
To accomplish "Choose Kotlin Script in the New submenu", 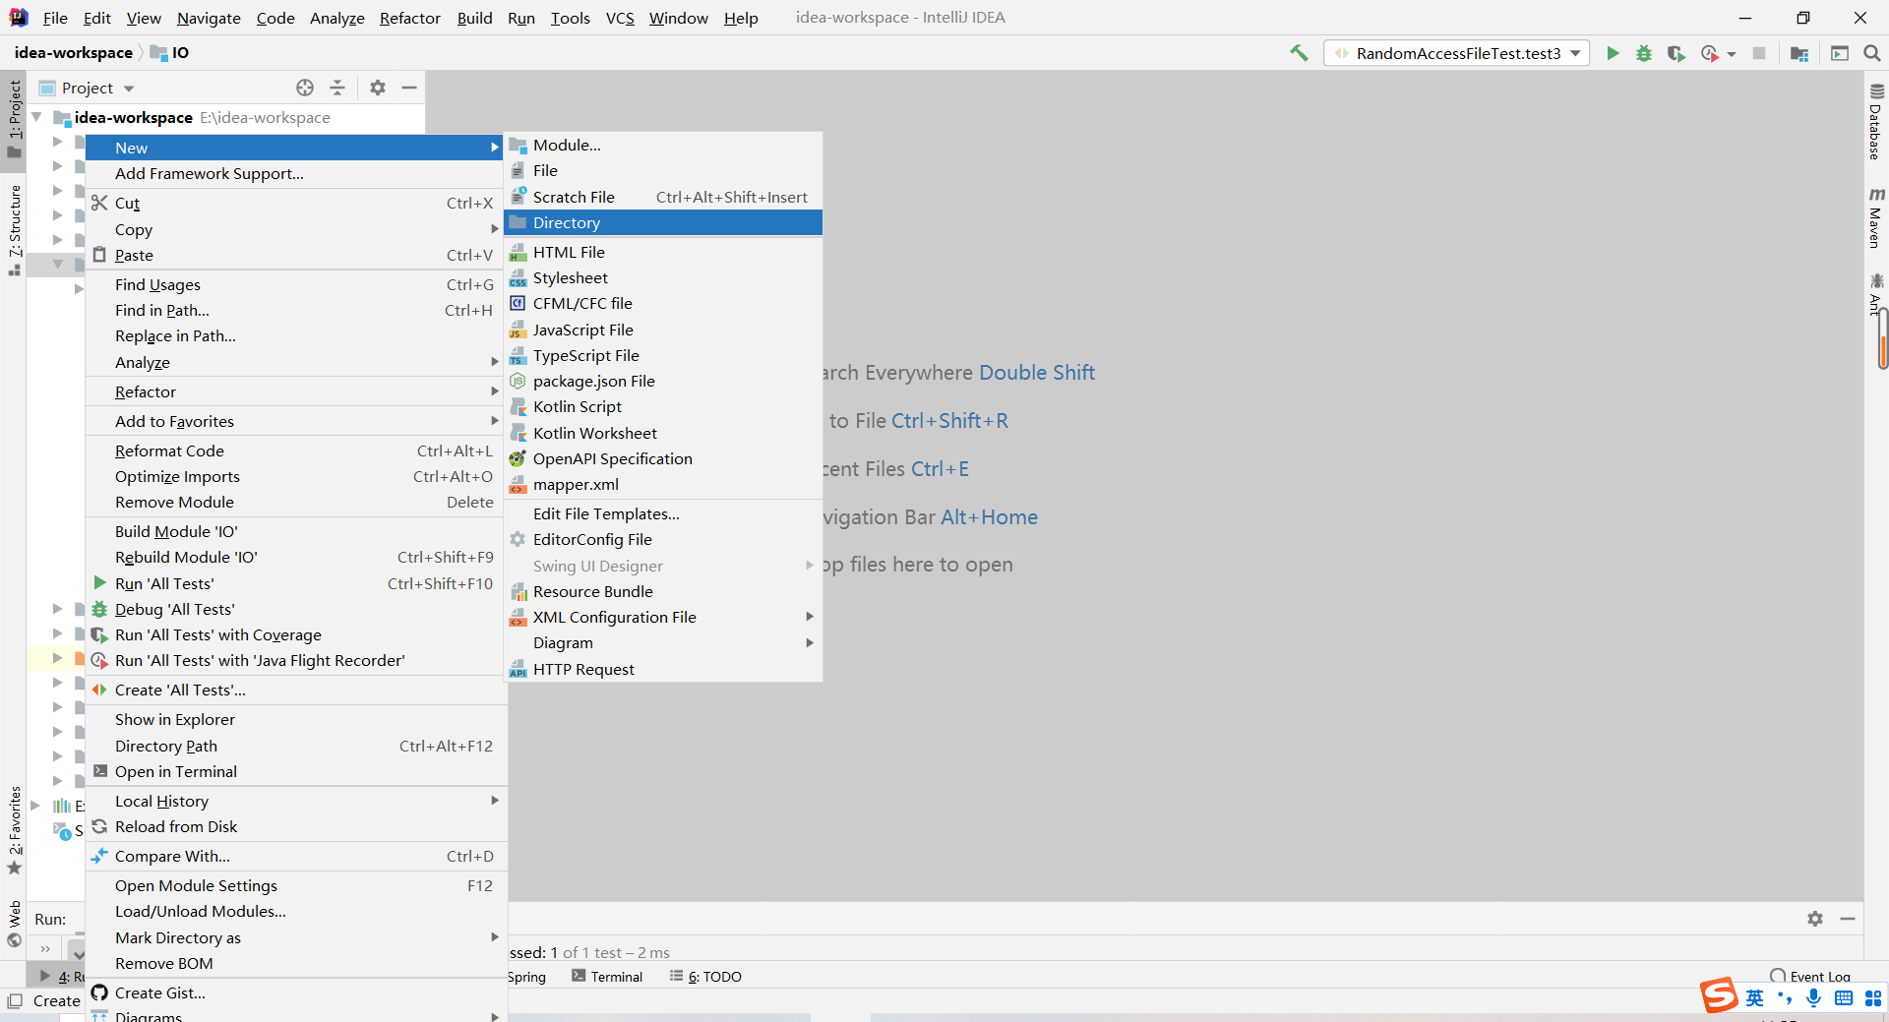I will point(663,406).
